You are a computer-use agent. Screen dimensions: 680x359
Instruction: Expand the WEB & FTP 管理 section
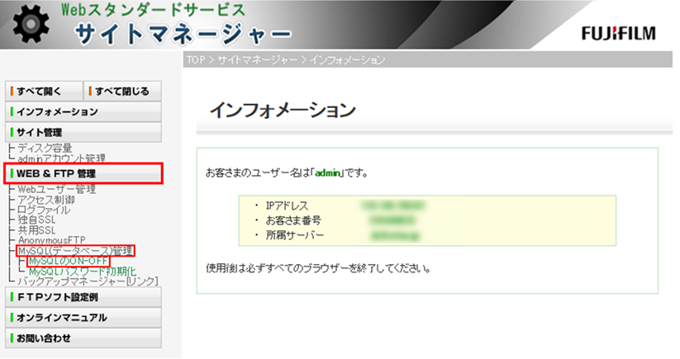point(83,173)
